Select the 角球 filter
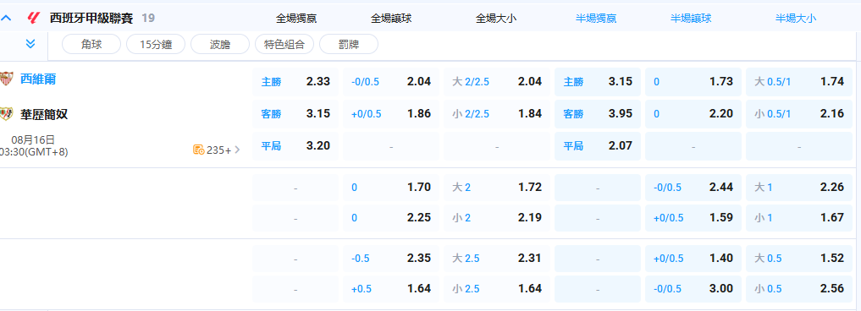Screen dimensions: 861x311 tap(91, 45)
